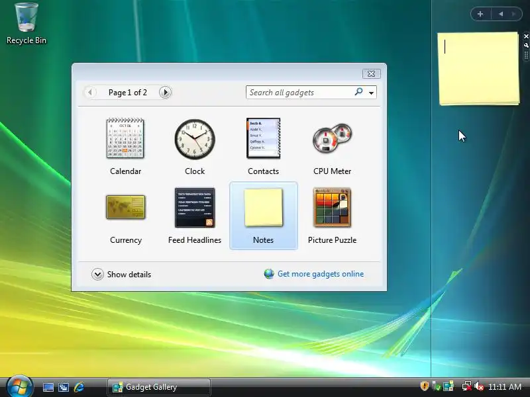Click sidebar previous gadgets arrow
Screen dimensions: 530x397
tap(501, 14)
